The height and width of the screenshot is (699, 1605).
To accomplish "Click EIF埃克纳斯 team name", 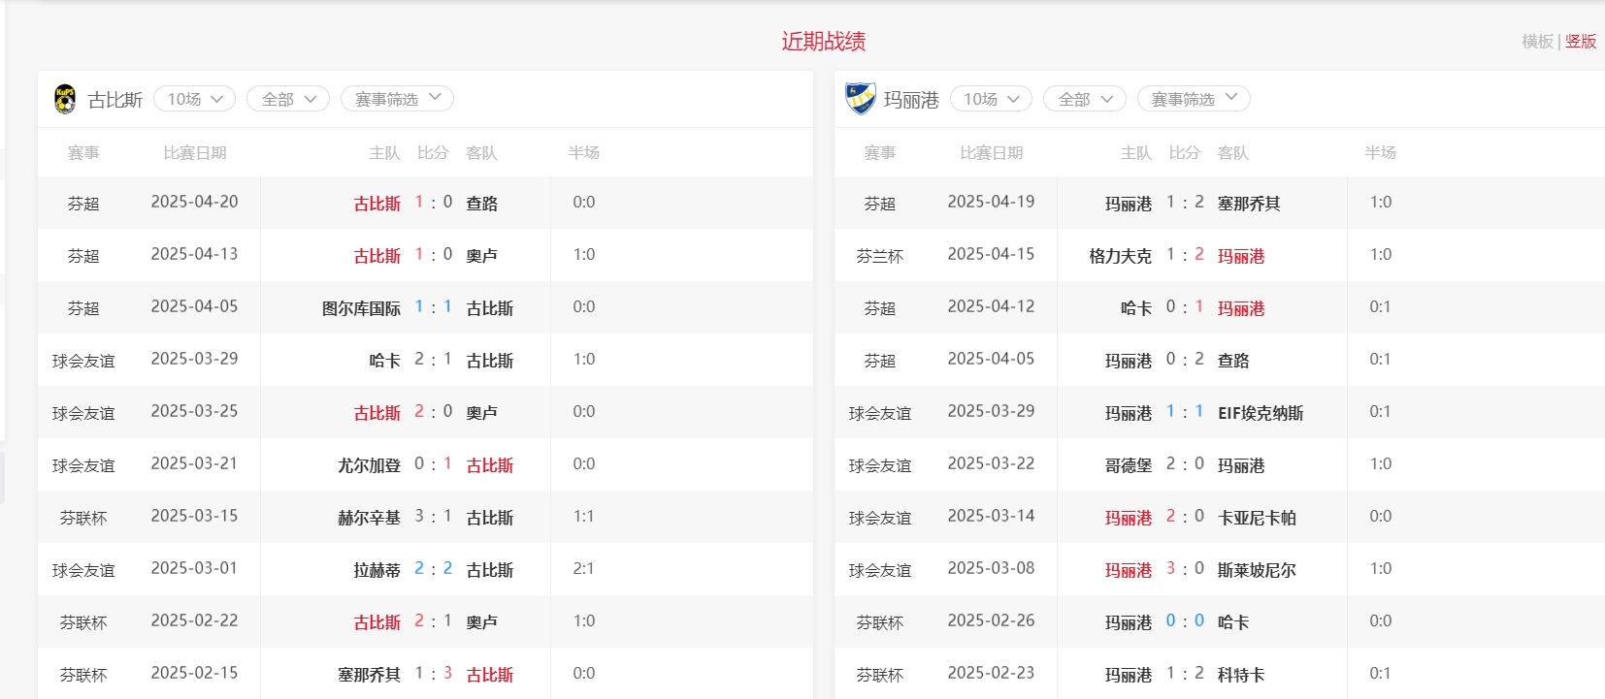I will pos(1261,413).
